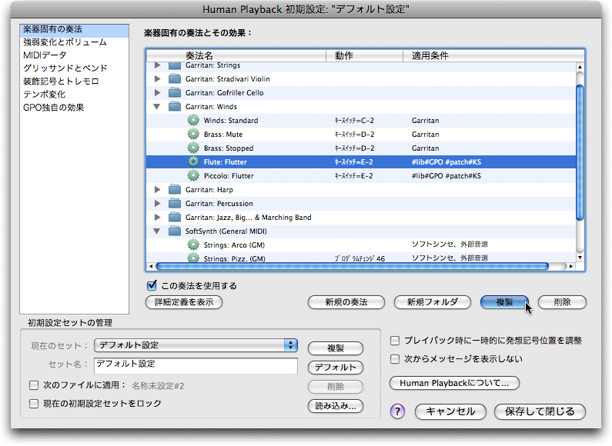Click the gear icon beside Piccolo: Flutter
Image resolution: width=612 pixels, height=446 pixels.
[193, 176]
